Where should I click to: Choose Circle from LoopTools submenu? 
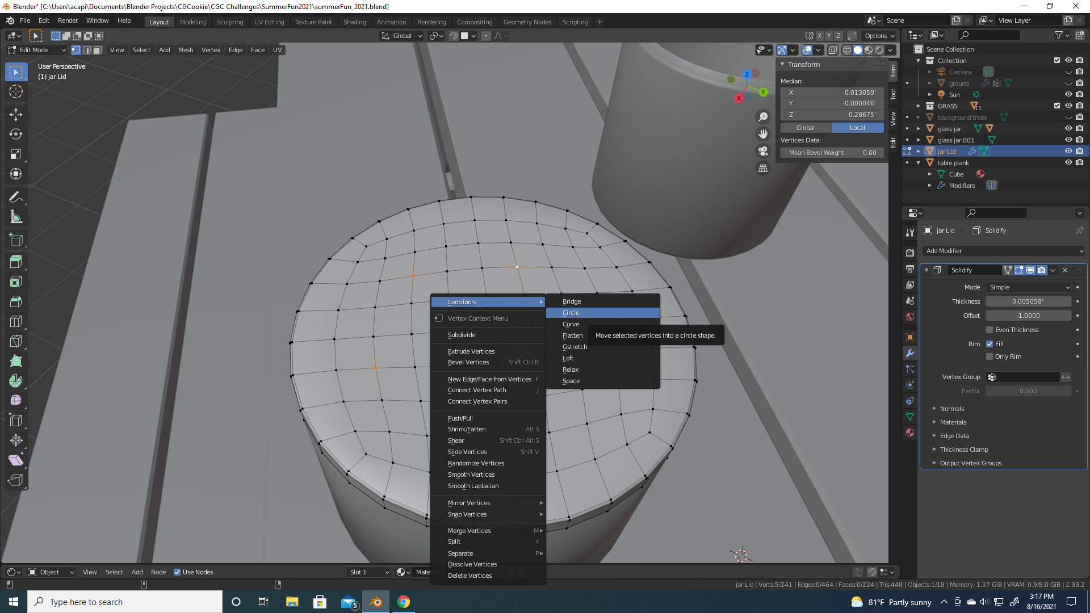click(571, 313)
